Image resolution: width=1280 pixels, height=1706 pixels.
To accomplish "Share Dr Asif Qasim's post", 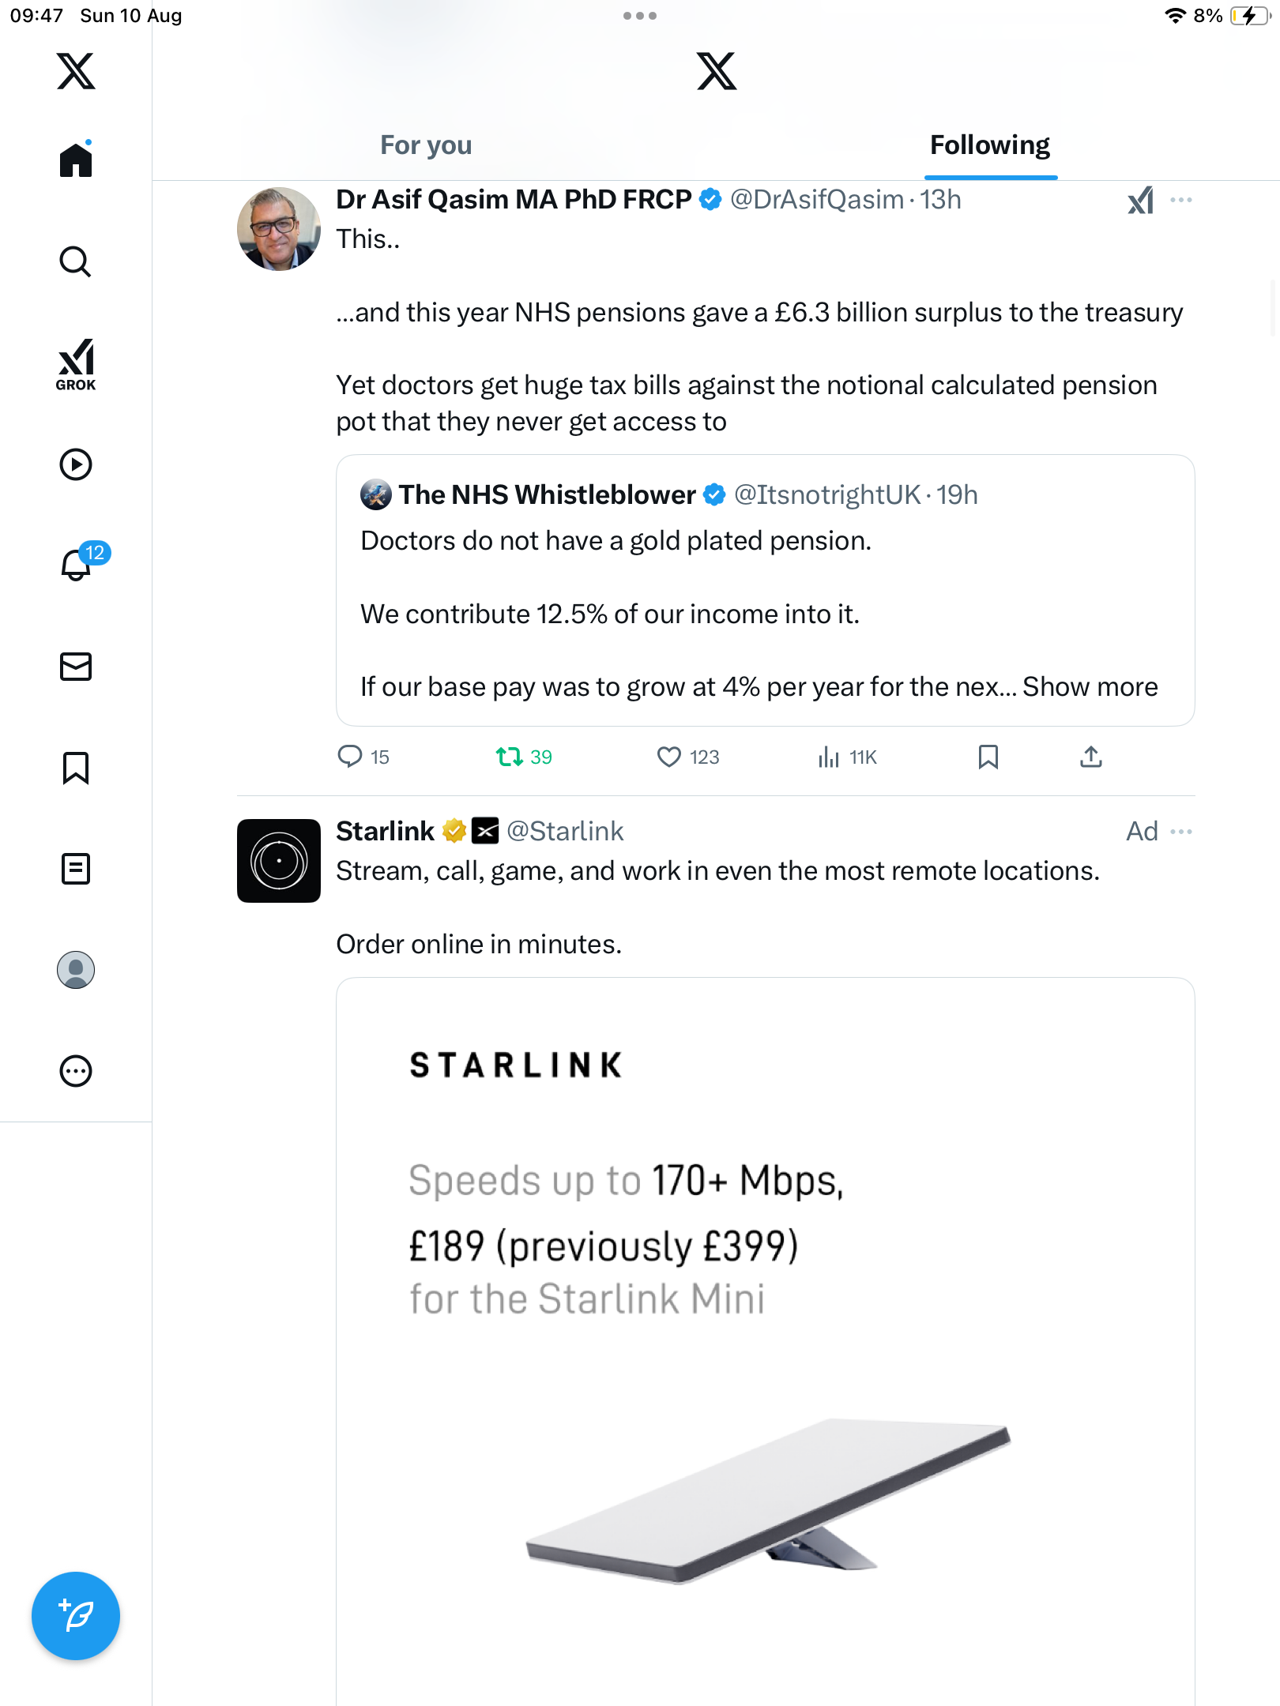I will [1091, 757].
